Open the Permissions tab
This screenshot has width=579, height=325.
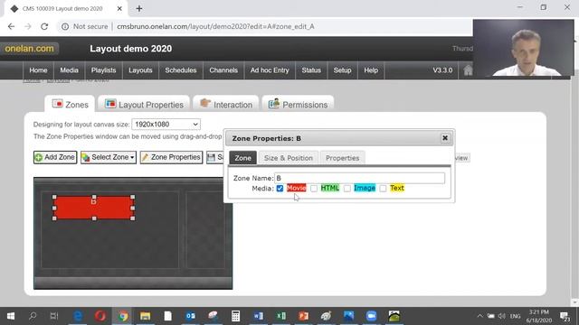[x=298, y=105]
